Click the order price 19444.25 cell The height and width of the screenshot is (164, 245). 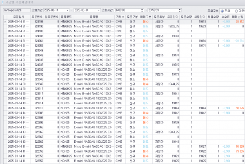173,84
